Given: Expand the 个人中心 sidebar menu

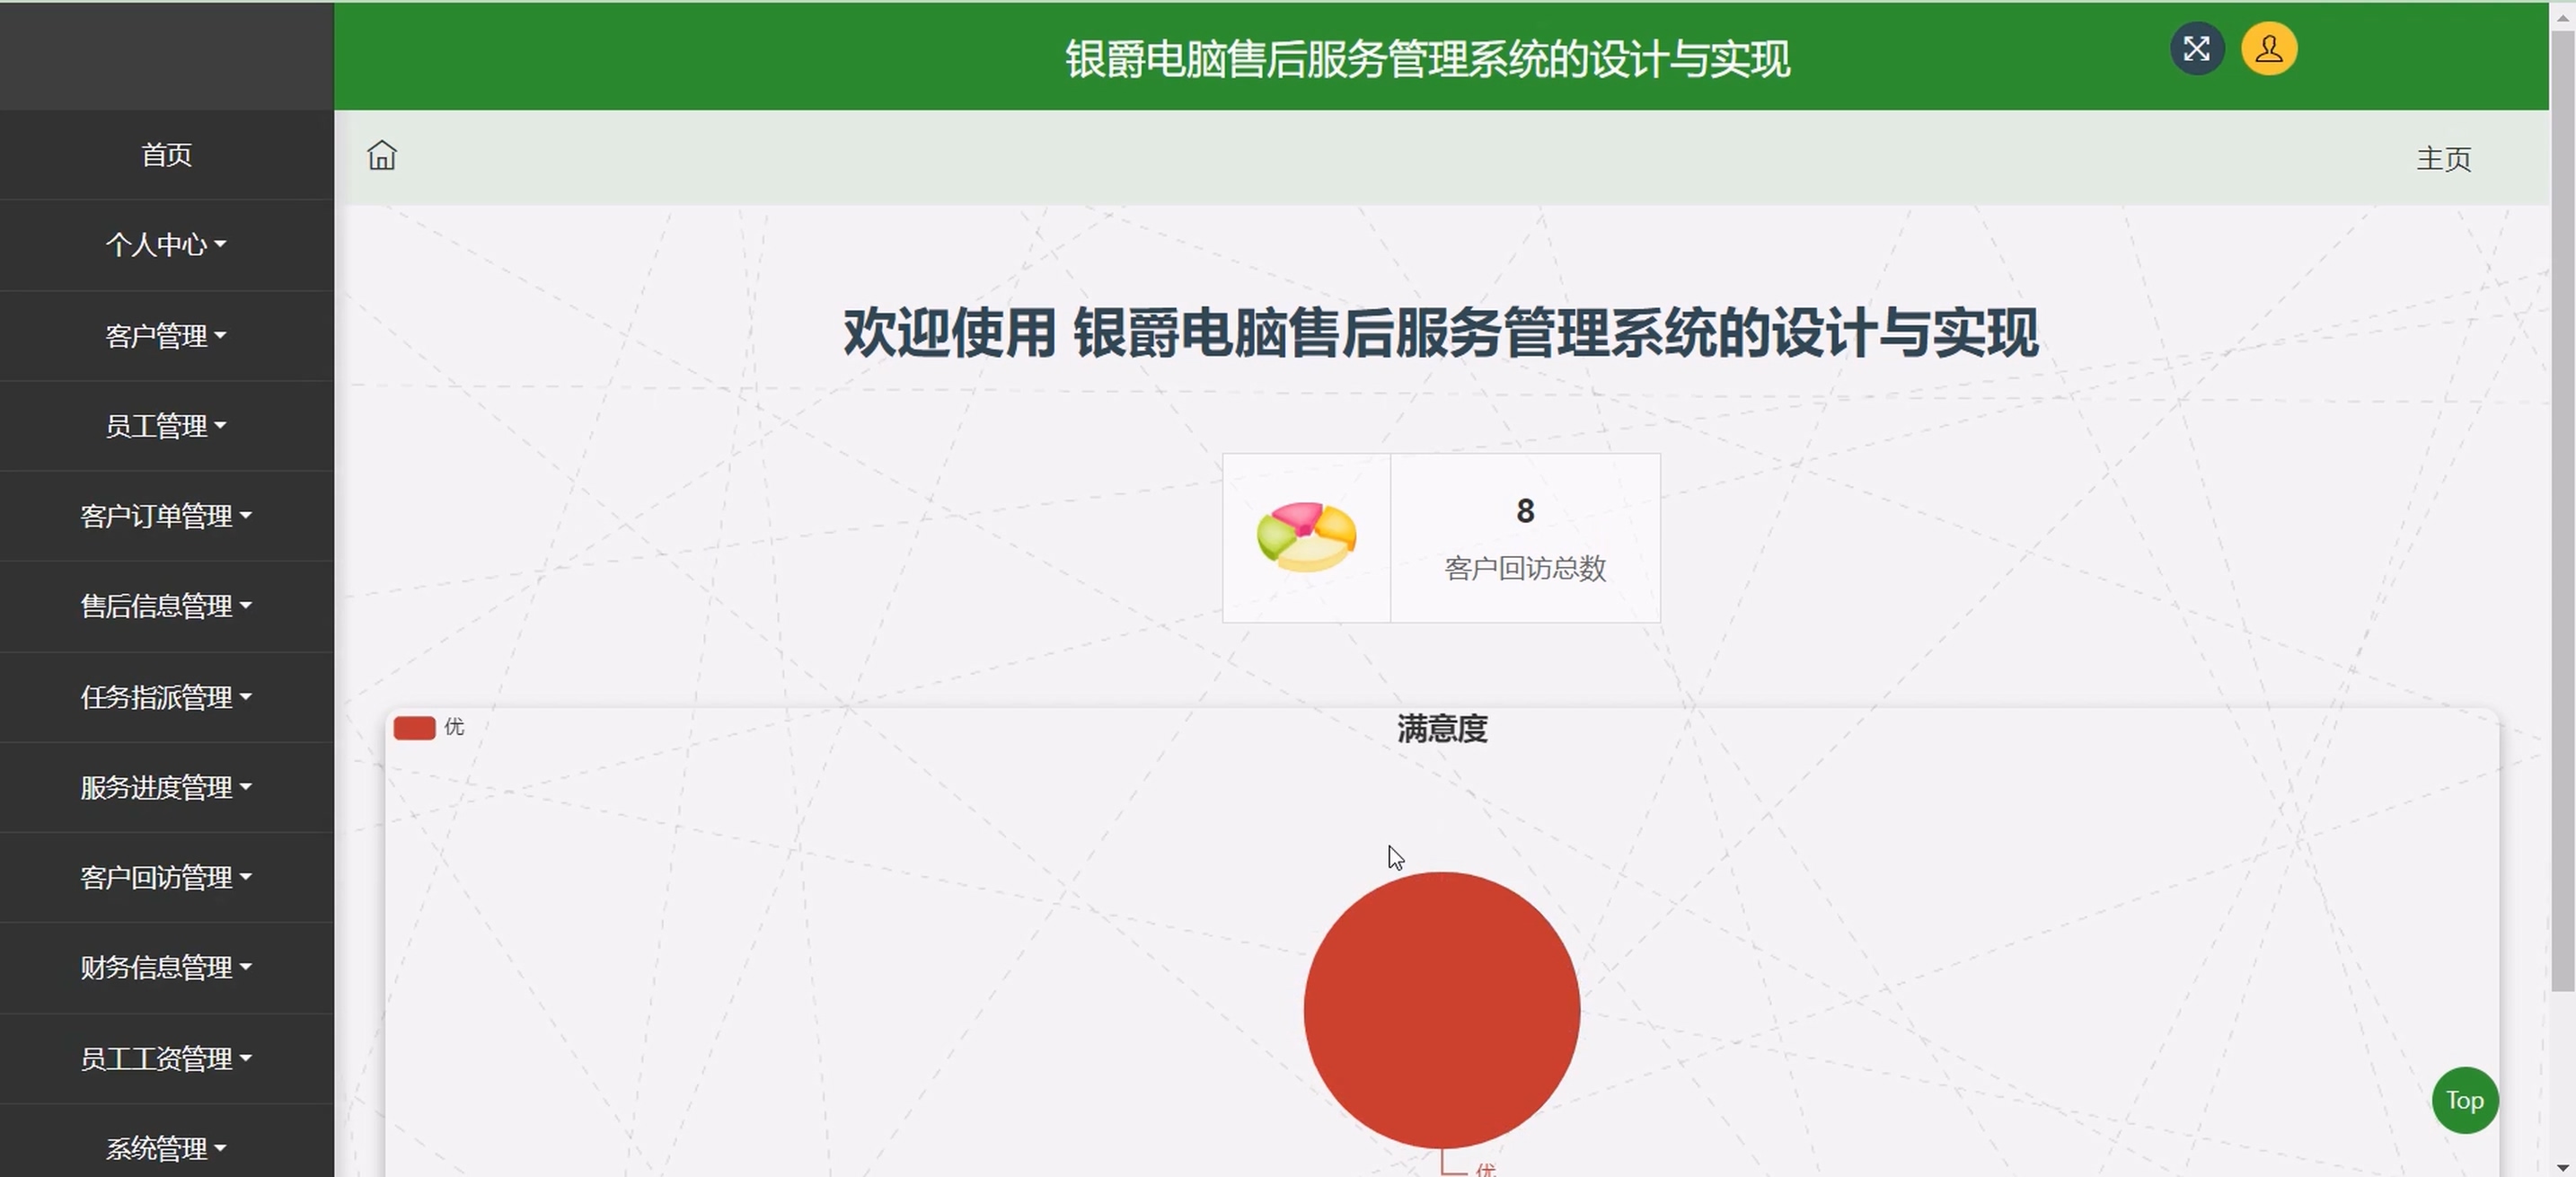Looking at the screenshot, I should [x=167, y=245].
